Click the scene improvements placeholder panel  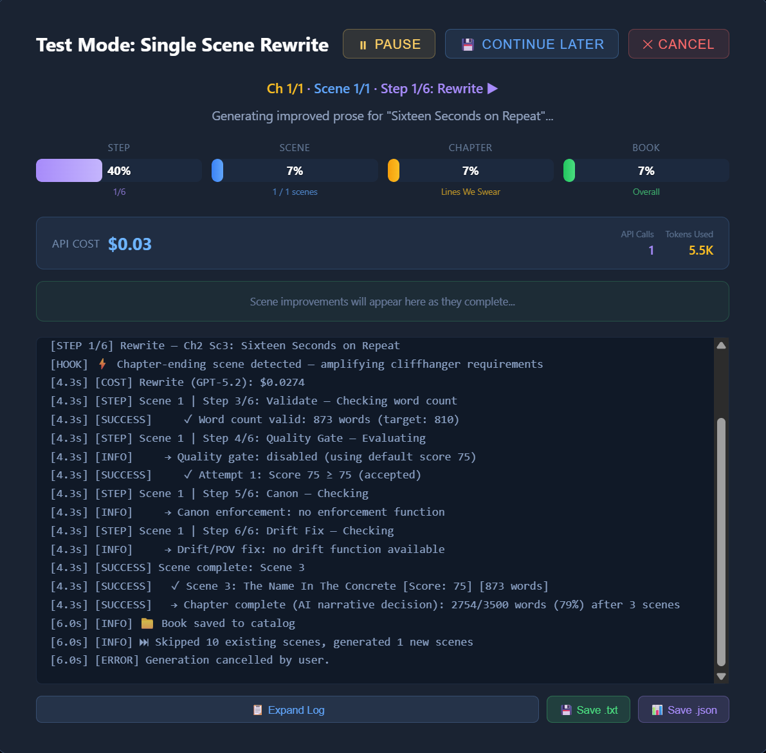point(383,302)
